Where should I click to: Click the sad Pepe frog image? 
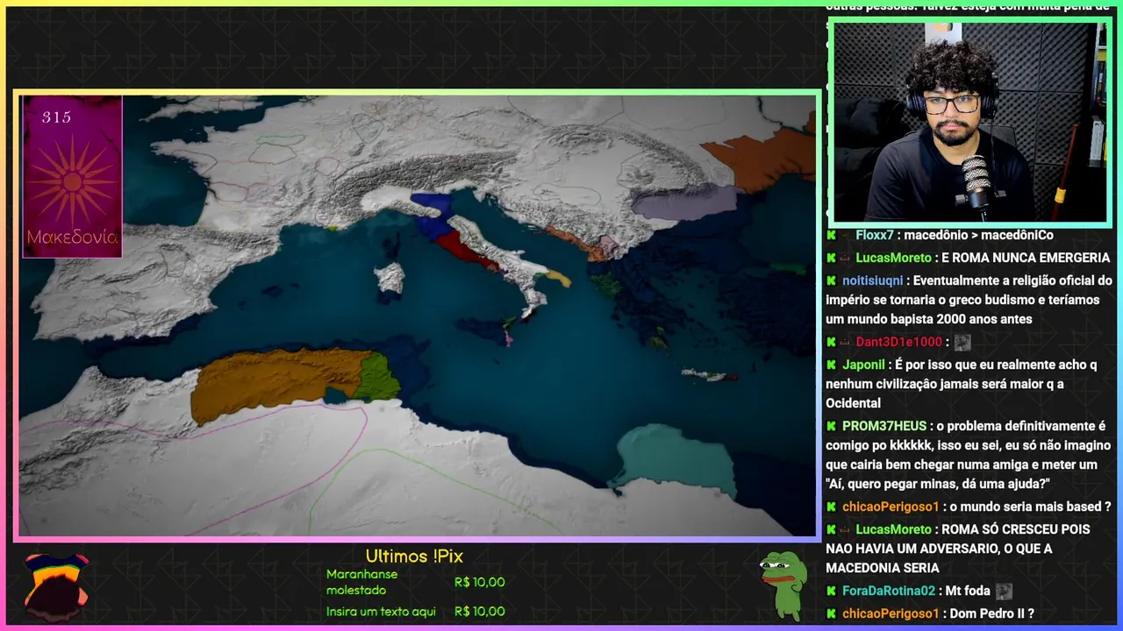(783, 585)
